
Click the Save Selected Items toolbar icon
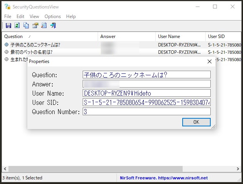coord(8,25)
